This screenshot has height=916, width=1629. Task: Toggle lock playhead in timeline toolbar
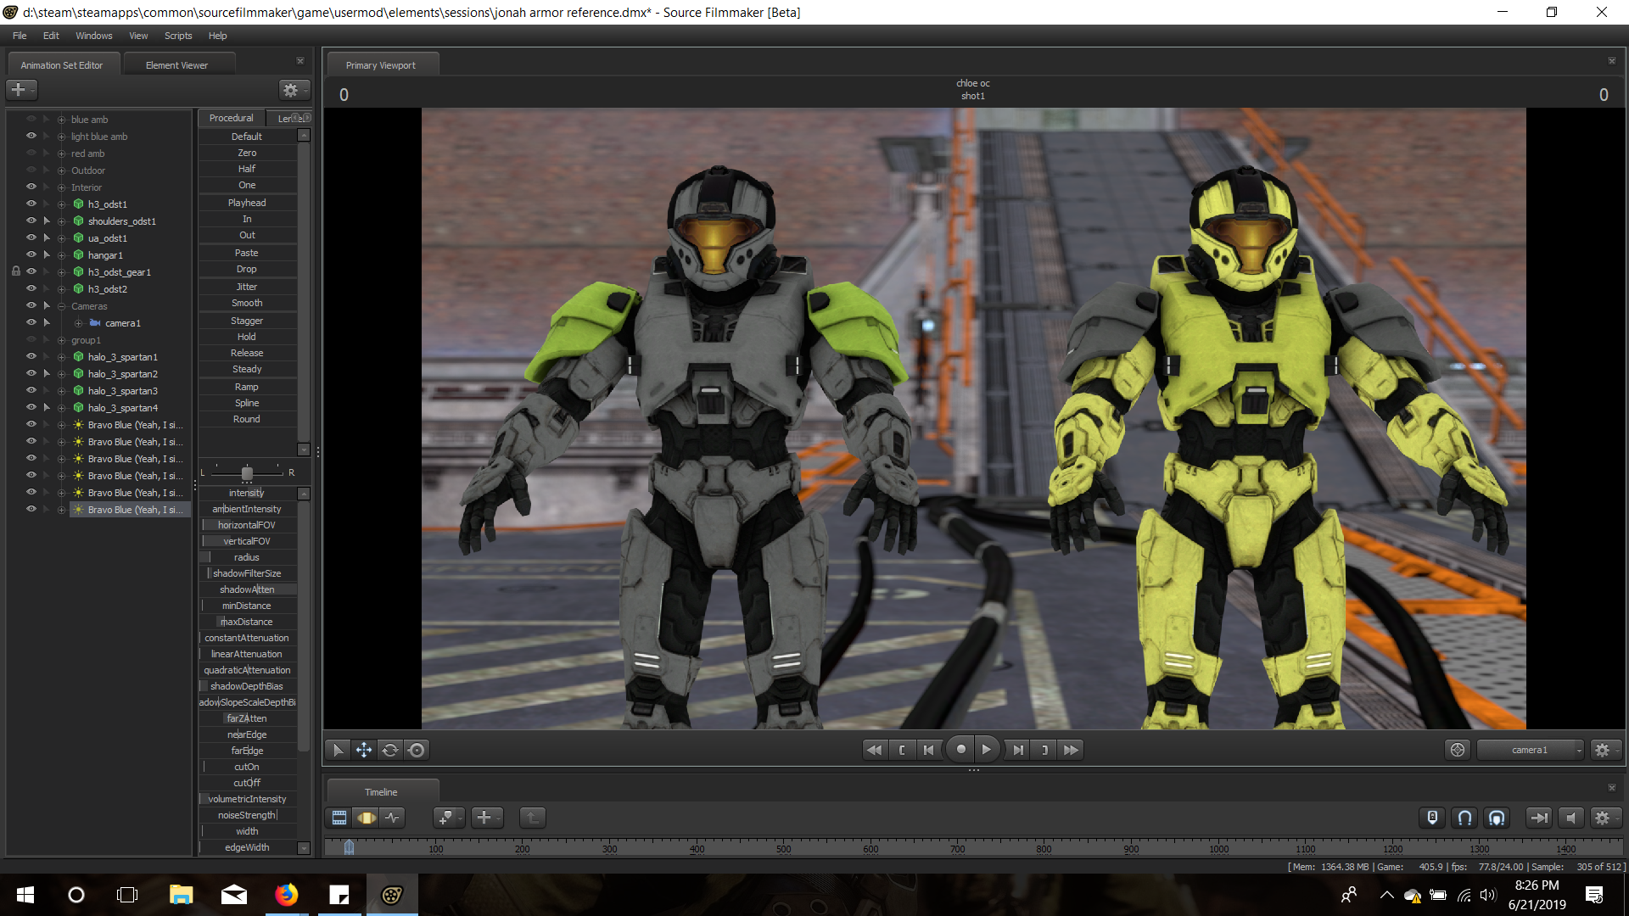pos(1432,818)
